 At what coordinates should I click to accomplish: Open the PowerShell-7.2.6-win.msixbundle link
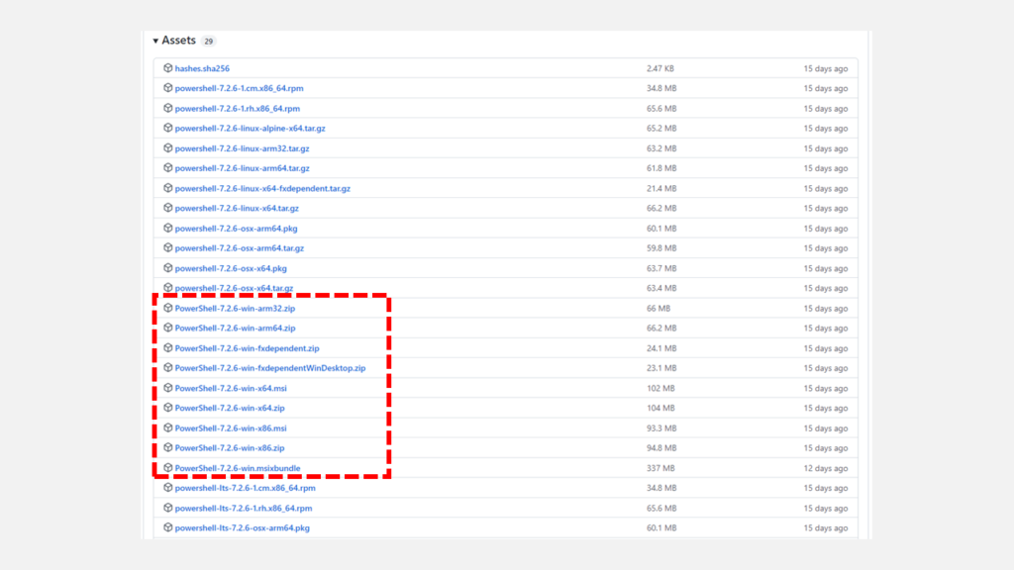tap(238, 468)
